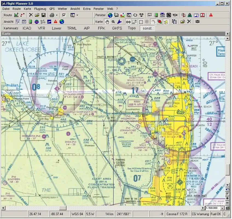Click the cloud weather icon in the Fenster toolbar
This screenshot has width=232, height=219.
135,15
